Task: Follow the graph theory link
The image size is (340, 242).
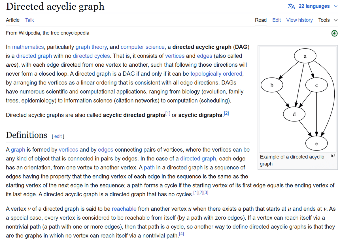Action: point(91,47)
